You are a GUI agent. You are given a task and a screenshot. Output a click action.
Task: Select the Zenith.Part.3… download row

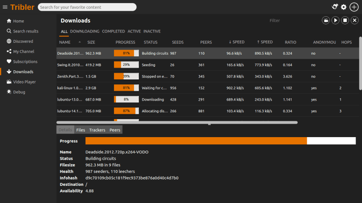[x=208, y=76]
